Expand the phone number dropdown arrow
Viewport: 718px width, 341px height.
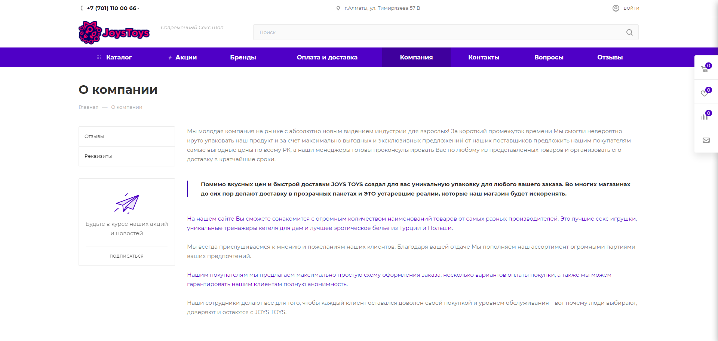138,8
